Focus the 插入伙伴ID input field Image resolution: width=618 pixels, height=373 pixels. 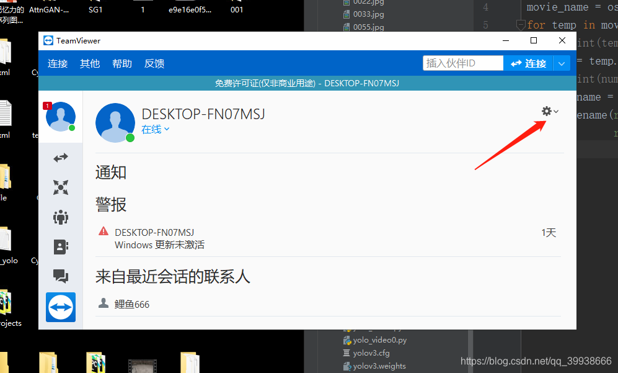pyautogui.click(x=463, y=63)
